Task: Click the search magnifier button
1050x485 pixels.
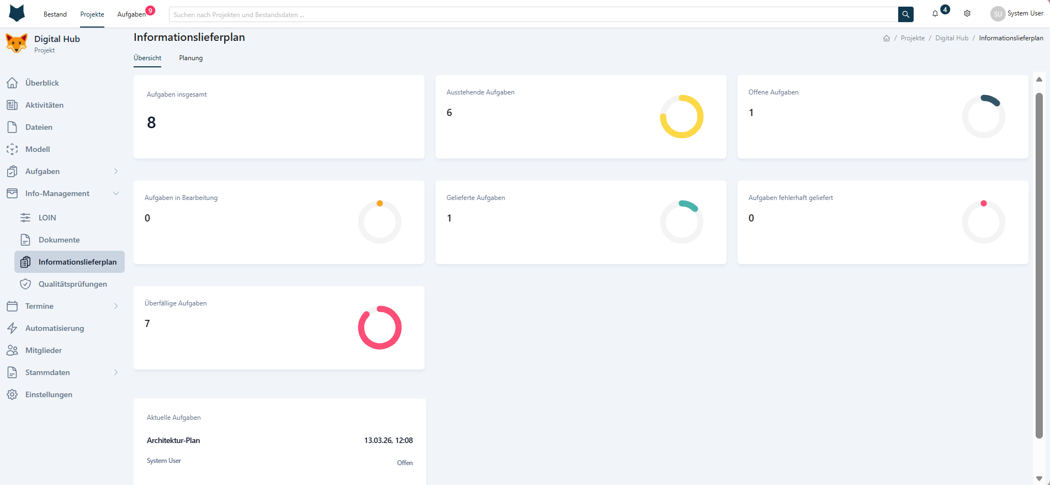Action: coord(906,14)
